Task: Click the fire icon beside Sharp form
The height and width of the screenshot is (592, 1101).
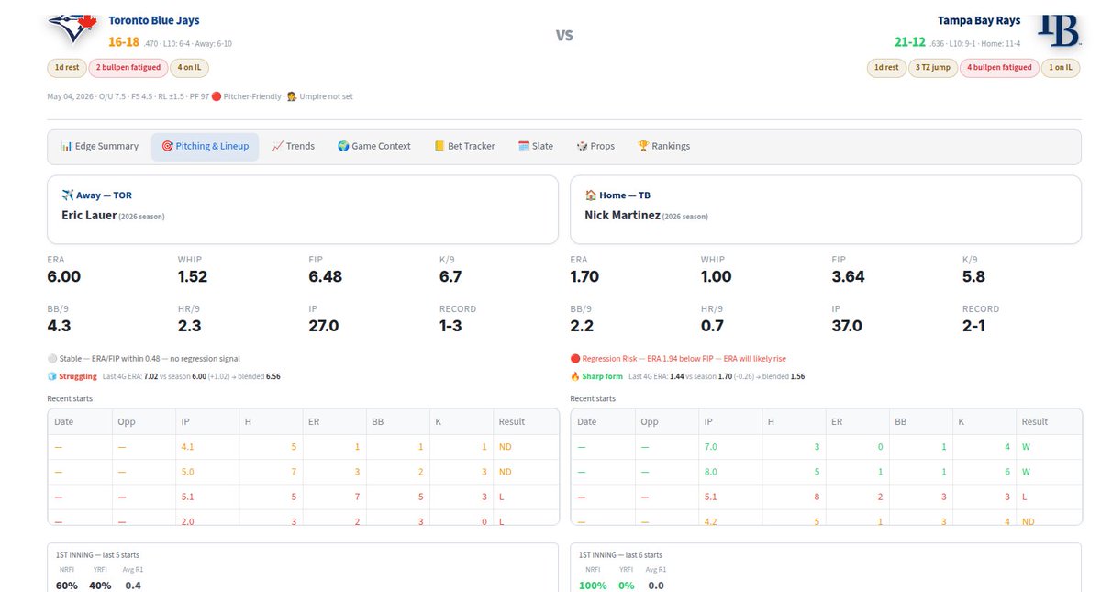Action: [x=574, y=375]
